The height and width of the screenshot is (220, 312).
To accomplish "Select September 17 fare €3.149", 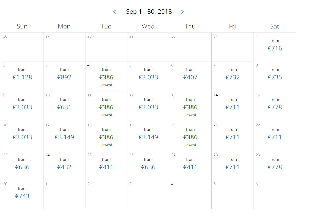I will coord(64,136).
